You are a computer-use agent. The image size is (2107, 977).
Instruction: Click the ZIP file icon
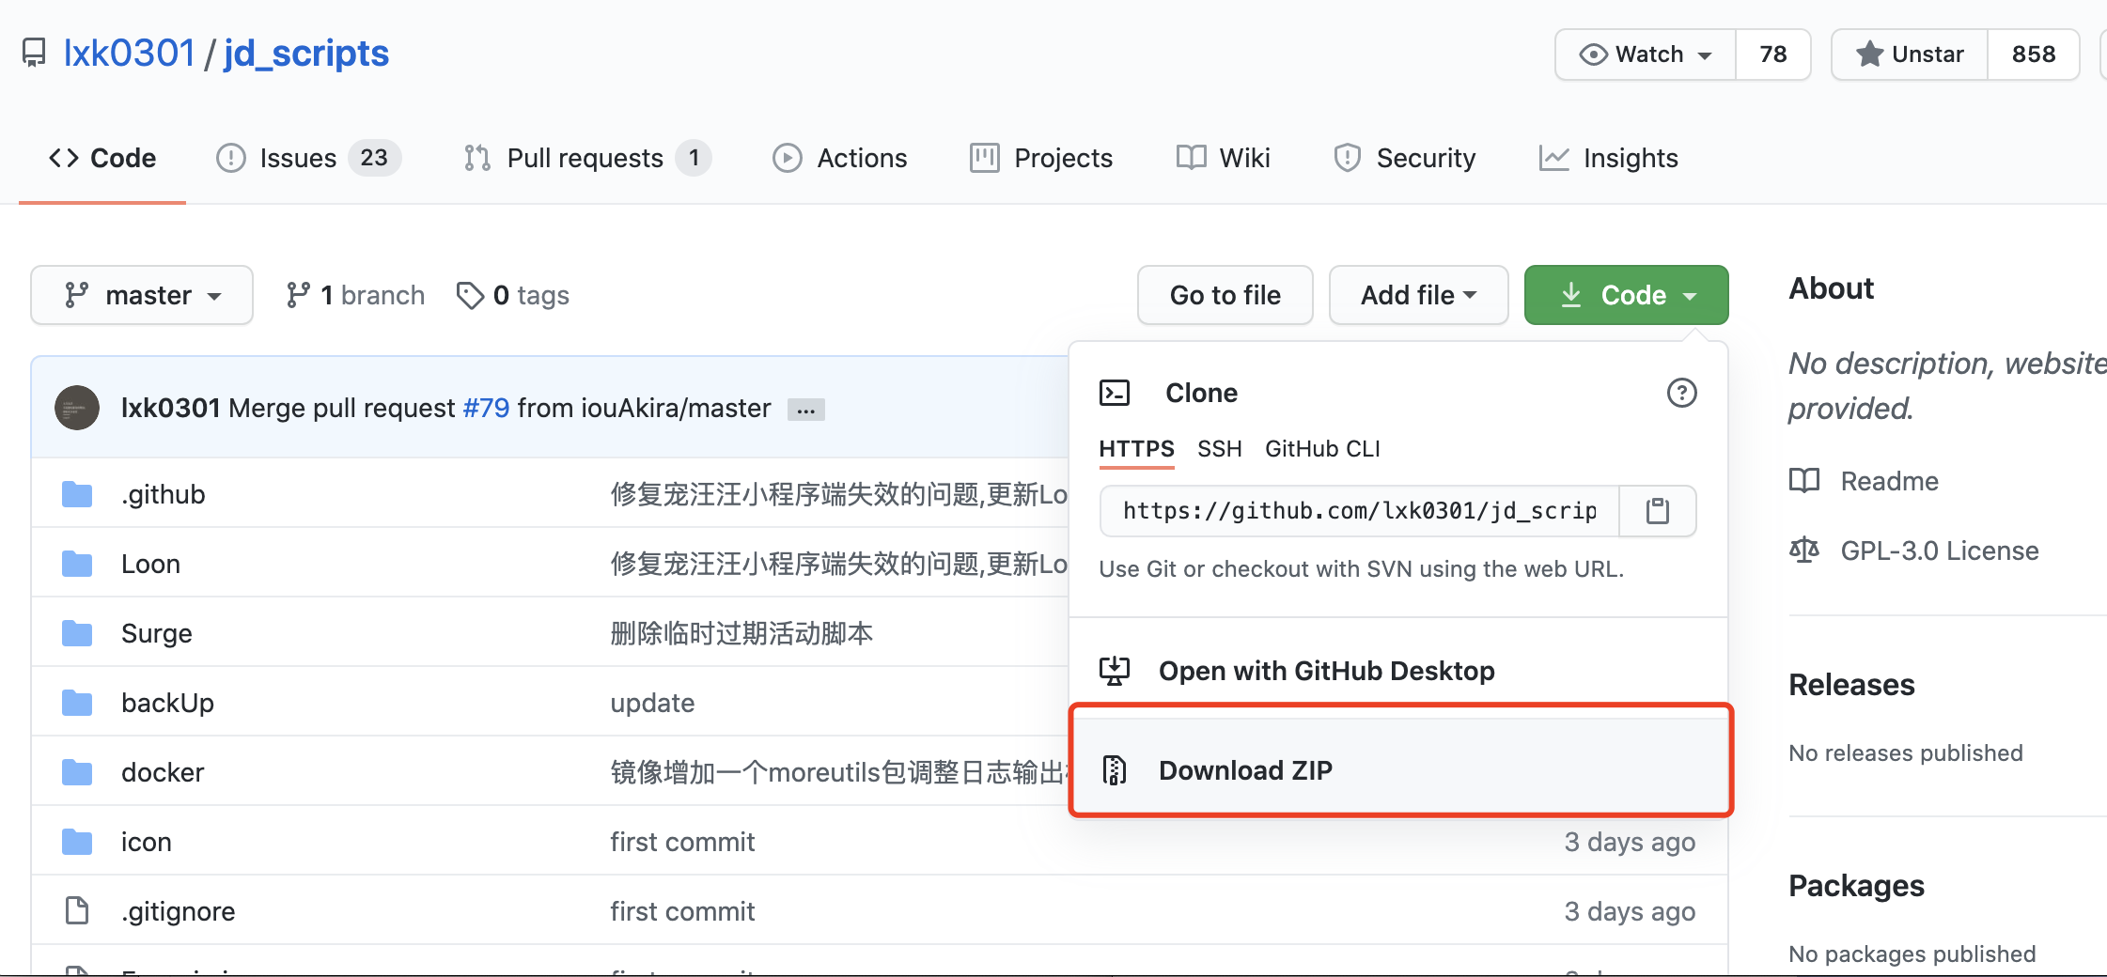point(1115,770)
